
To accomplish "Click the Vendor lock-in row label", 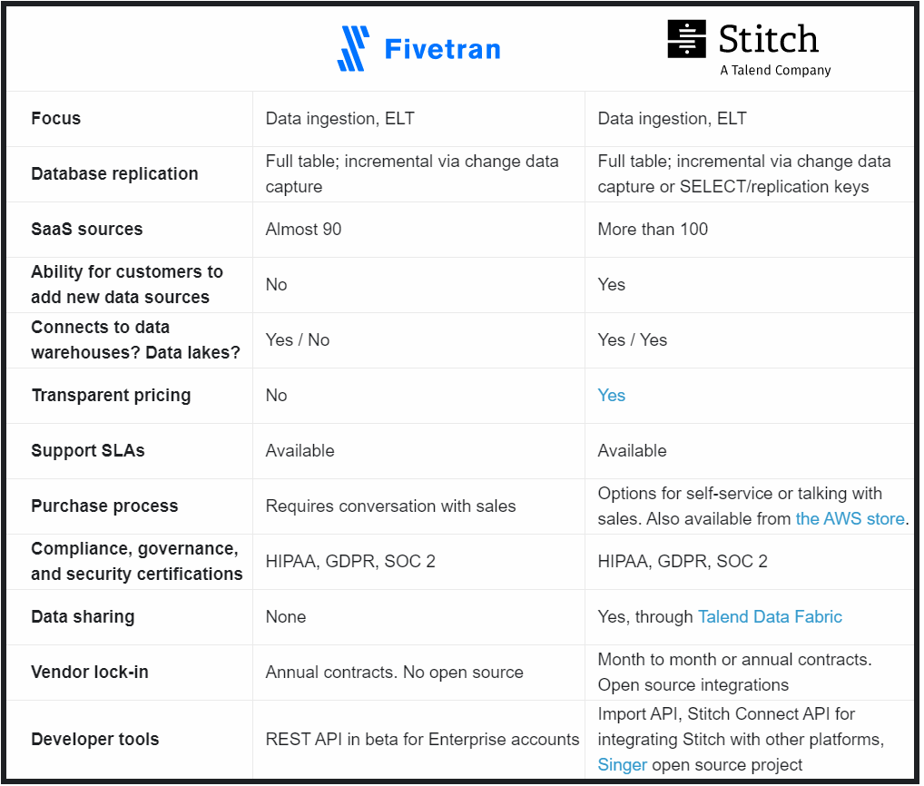I will [90, 673].
